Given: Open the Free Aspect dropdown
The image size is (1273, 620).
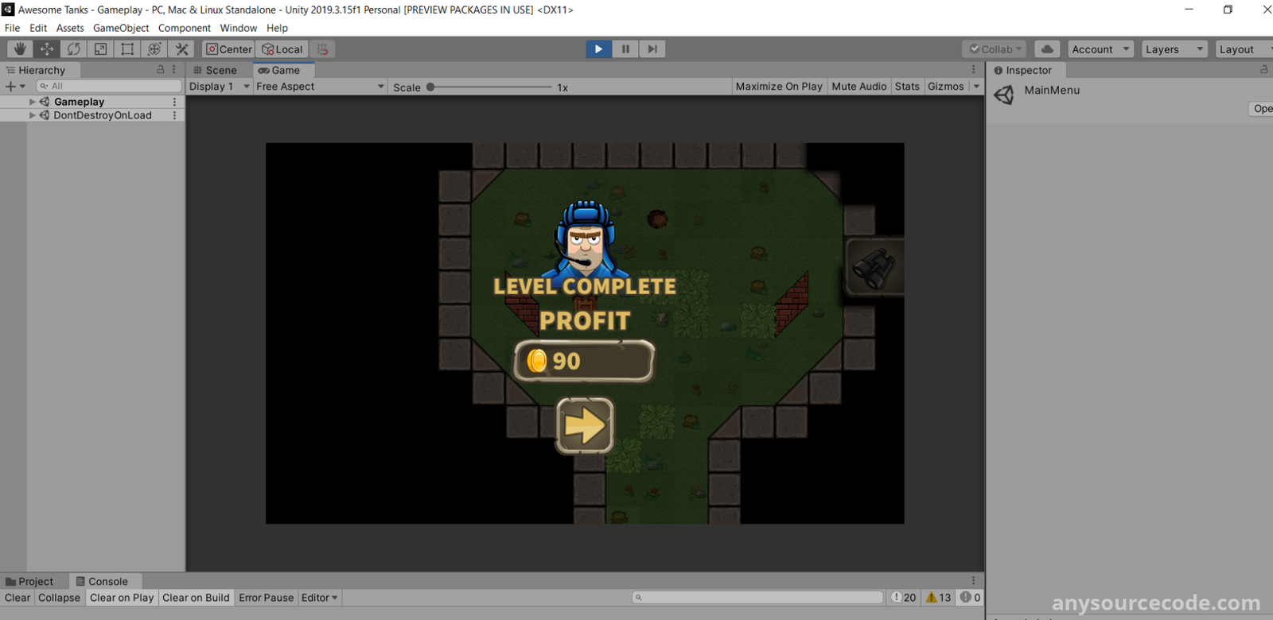Looking at the screenshot, I should pyautogui.click(x=320, y=87).
